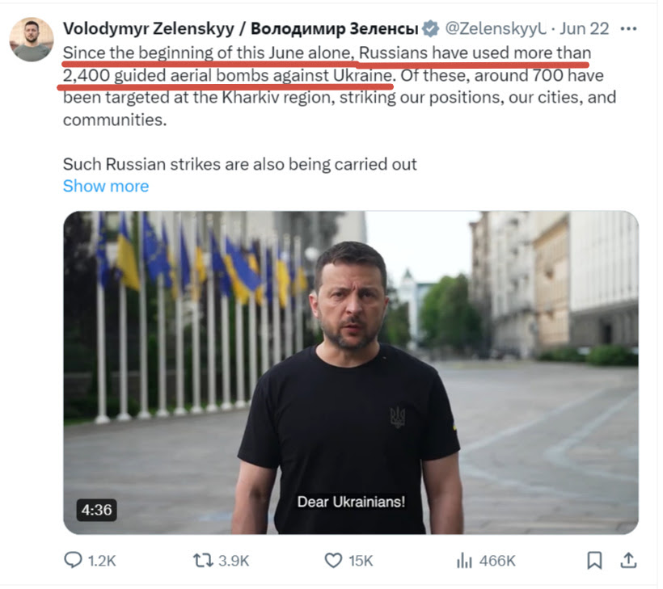Click the 3.9K reposts count
Viewport: 663px width, 589px height.
click(x=235, y=560)
